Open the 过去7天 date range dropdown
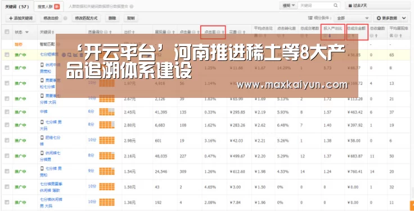 tap(379, 6)
